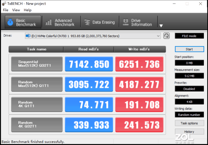Open the File menu

[x=6, y=10]
